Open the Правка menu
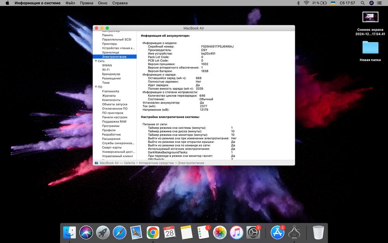Viewport: 388px width, 243px height. pos(87,3)
